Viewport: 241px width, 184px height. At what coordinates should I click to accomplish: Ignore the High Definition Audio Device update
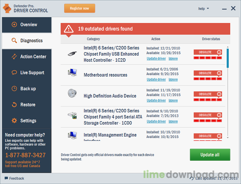pyautogui.click(x=173, y=101)
